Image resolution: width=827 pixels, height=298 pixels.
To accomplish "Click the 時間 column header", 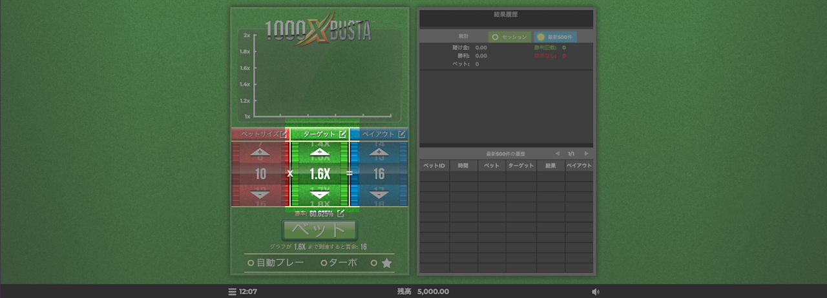I will point(463,166).
